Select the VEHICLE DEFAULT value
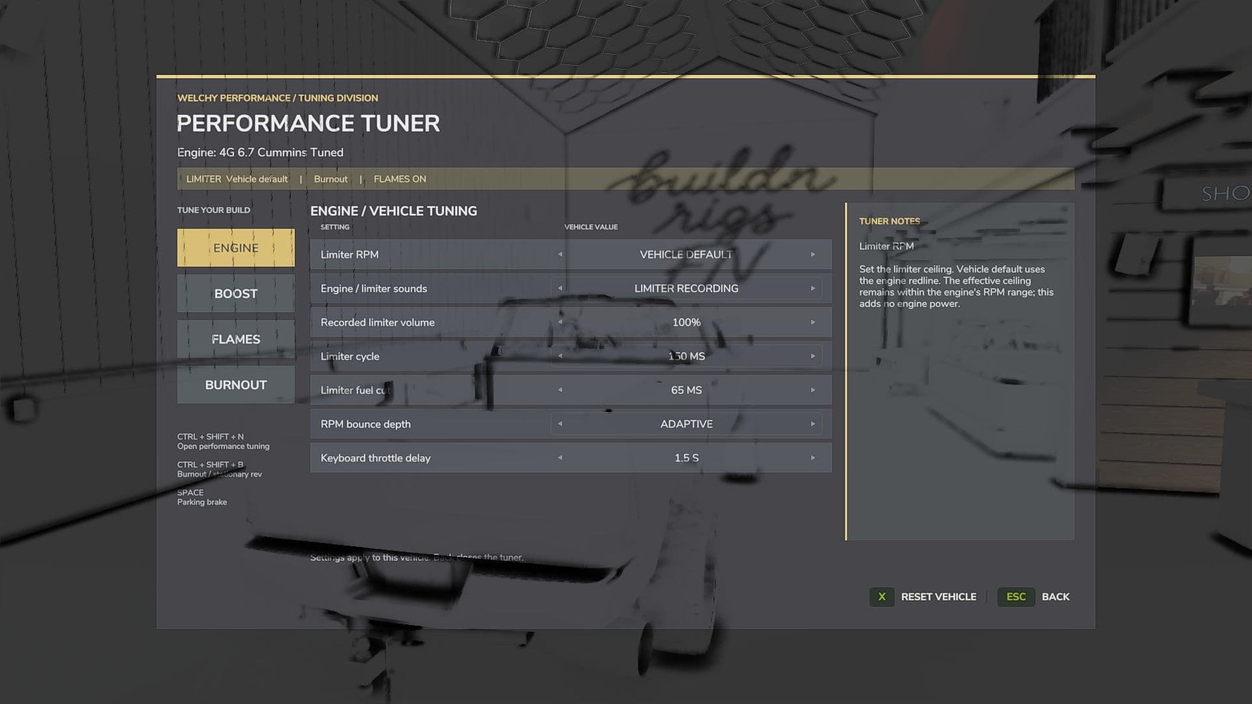The width and height of the screenshot is (1252, 704). coord(686,254)
